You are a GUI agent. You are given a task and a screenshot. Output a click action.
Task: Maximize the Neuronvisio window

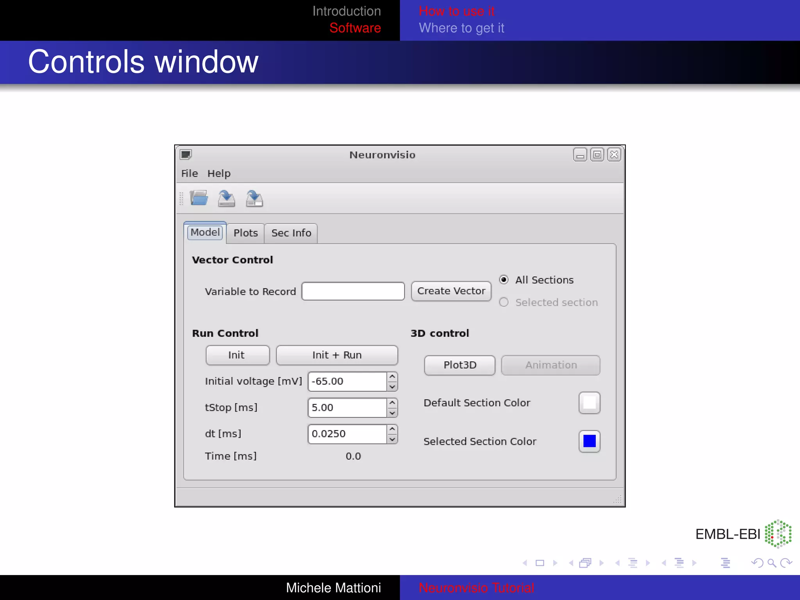[597, 155]
